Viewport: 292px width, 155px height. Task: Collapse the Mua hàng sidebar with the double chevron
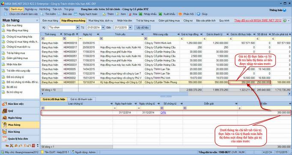pyautogui.click(x=37, y=20)
